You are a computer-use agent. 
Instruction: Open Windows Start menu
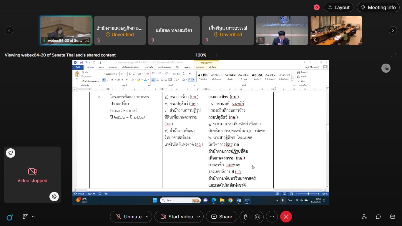click(155, 200)
